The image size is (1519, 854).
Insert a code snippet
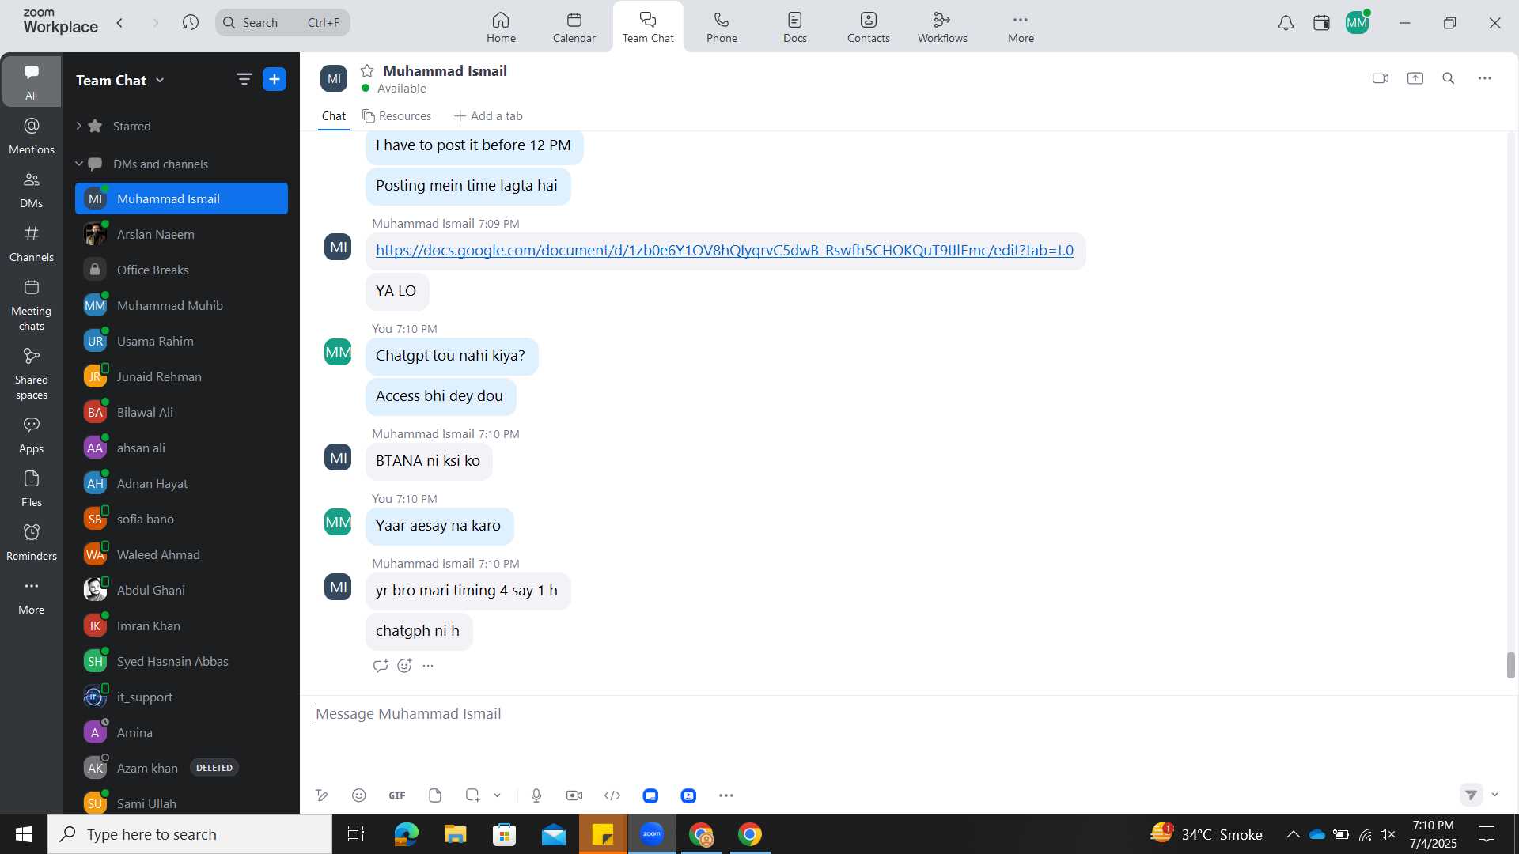point(612,795)
